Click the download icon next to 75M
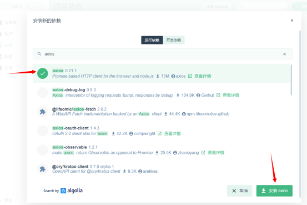The width and height of the screenshot is (307, 205). pyautogui.click(x=158, y=76)
